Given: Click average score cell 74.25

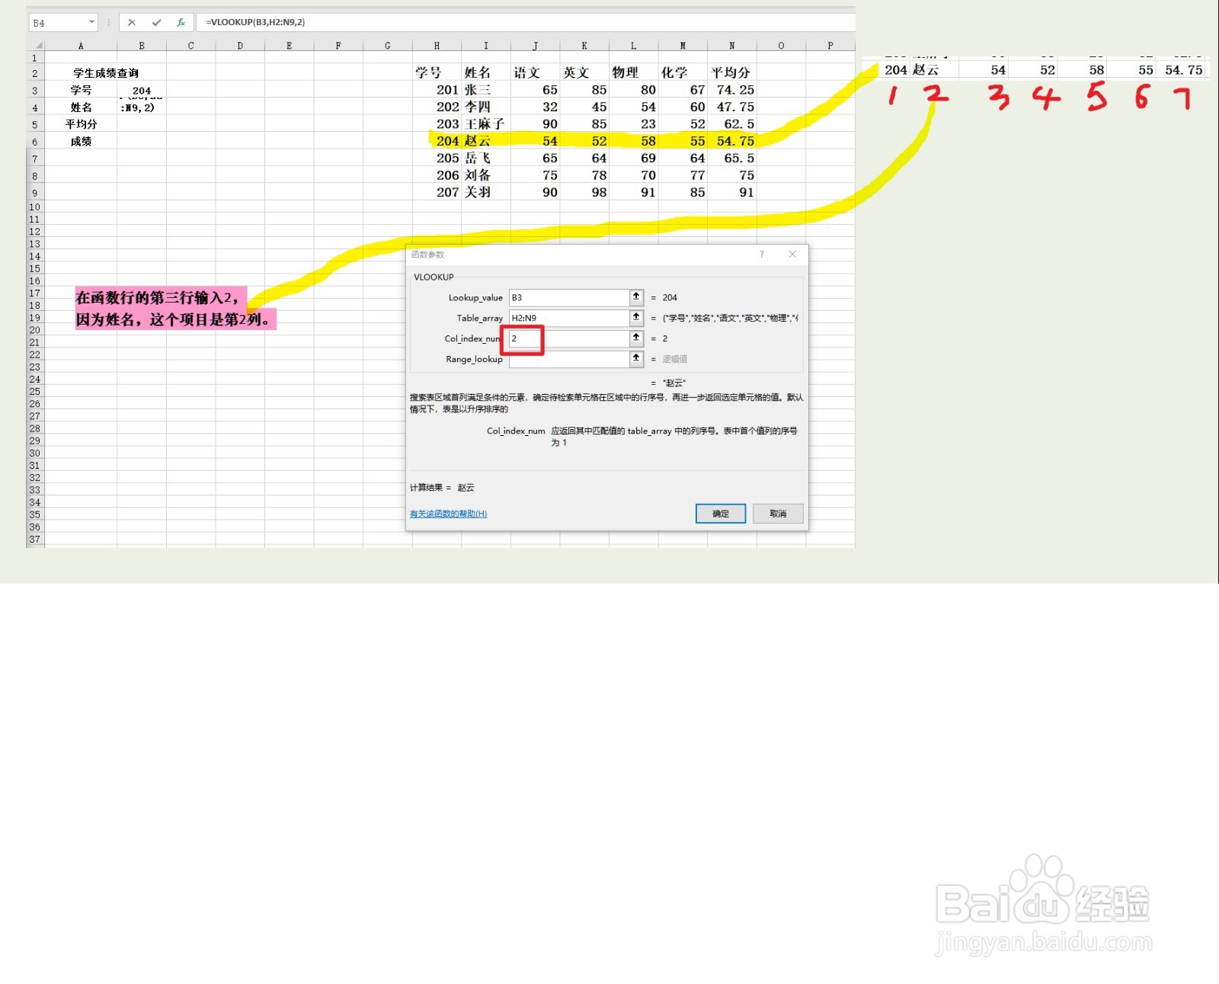Looking at the screenshot, I should click(732, 90).
